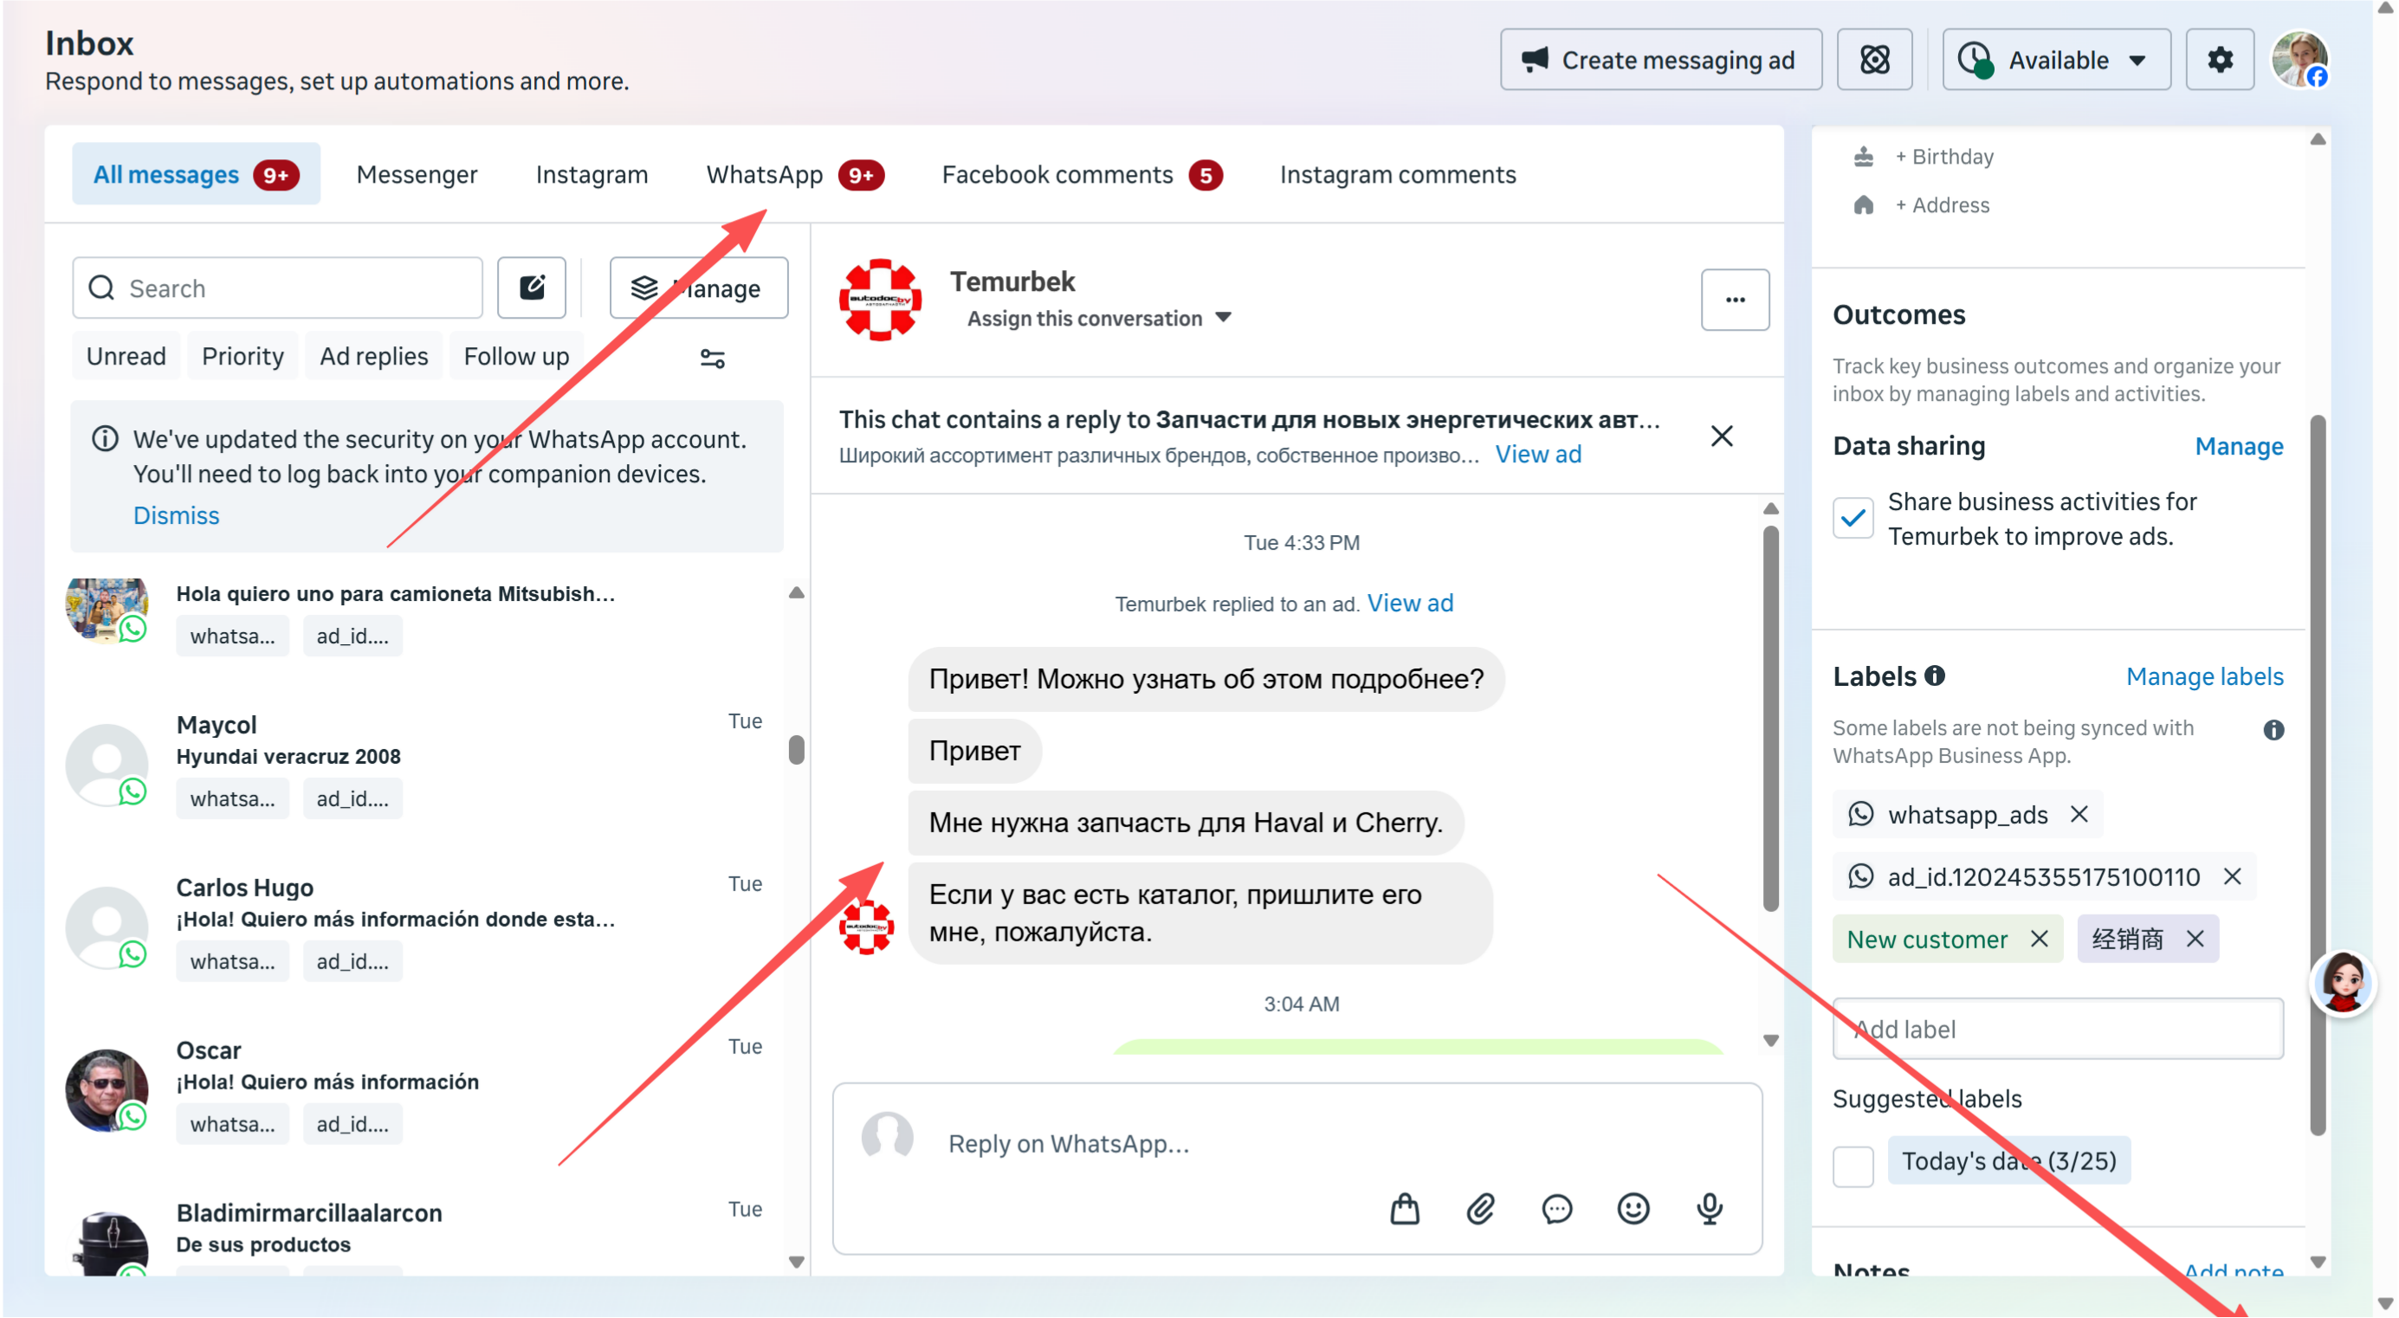Dismiss the WhatsApp security update notice
The width and height of the screenshot is (2399, 1318).
(176, 515)
